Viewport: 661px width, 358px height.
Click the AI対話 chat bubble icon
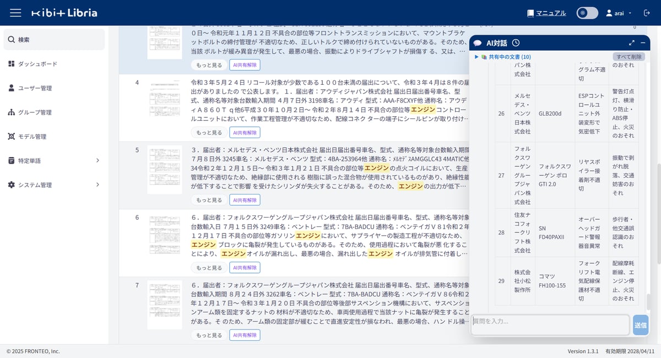pos(478,43)
